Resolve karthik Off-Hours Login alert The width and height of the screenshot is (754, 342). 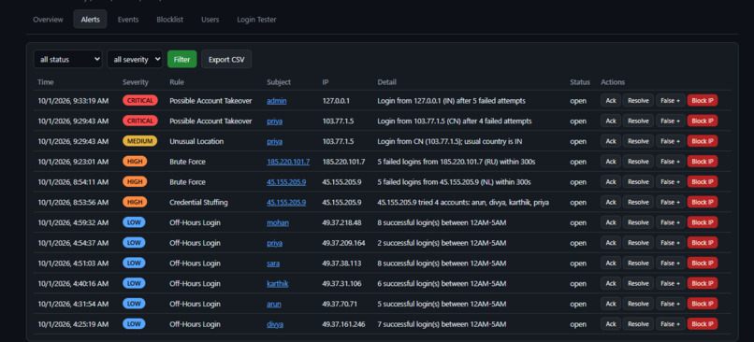coord(638,283)
